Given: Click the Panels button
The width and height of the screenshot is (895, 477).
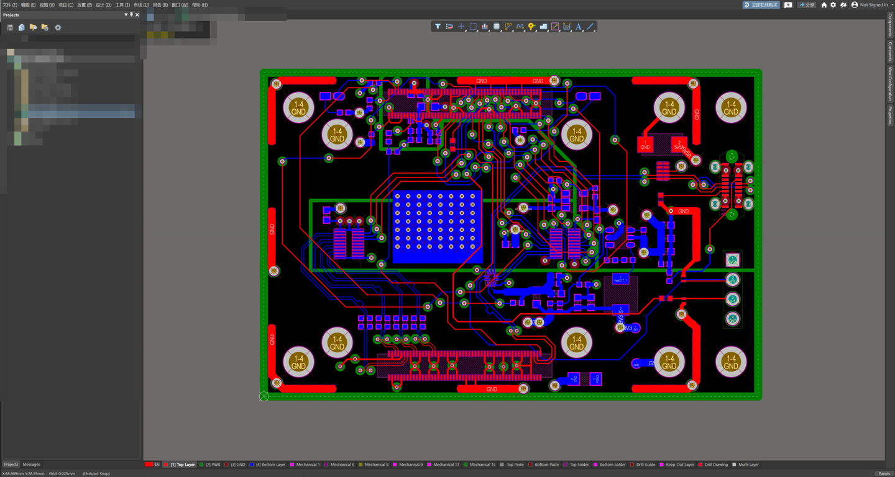Looking at the screenshot, I should pyautogui.click(x=884, y=473).
